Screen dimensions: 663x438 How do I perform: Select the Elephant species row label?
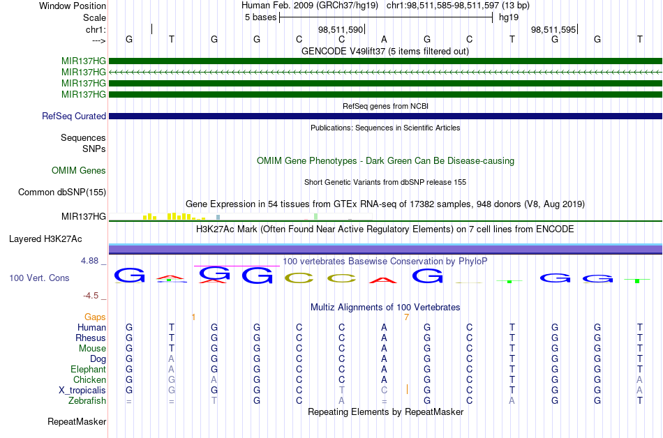click(x=88, y=370)
